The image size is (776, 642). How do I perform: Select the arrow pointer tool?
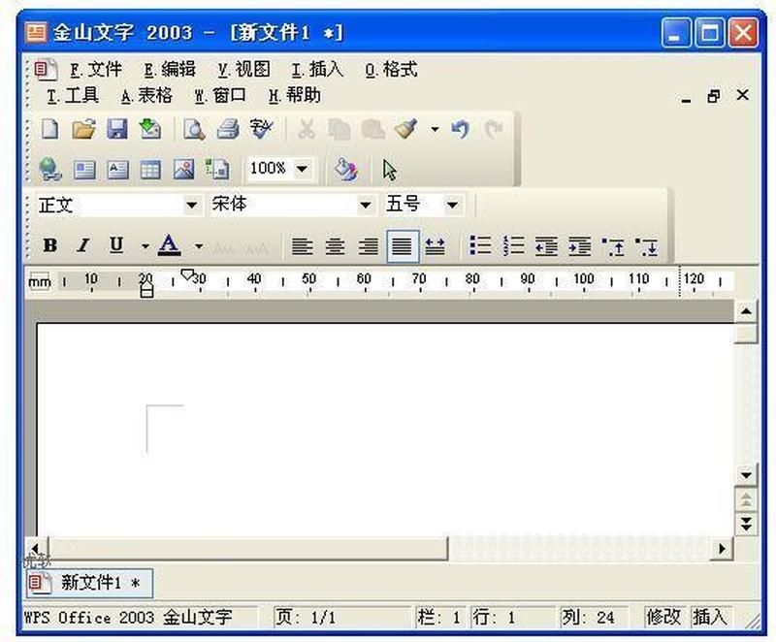[390, 170]
